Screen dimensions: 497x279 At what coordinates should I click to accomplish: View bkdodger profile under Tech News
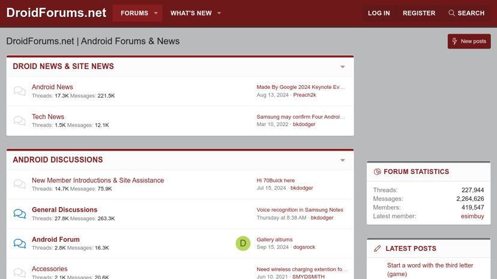304,124
